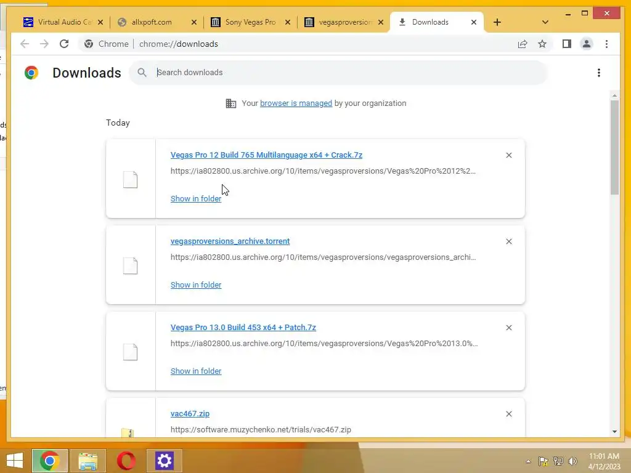Reload the downloads page
The height and width of the screenshot is (473, 631).
[x=64, y=44]
